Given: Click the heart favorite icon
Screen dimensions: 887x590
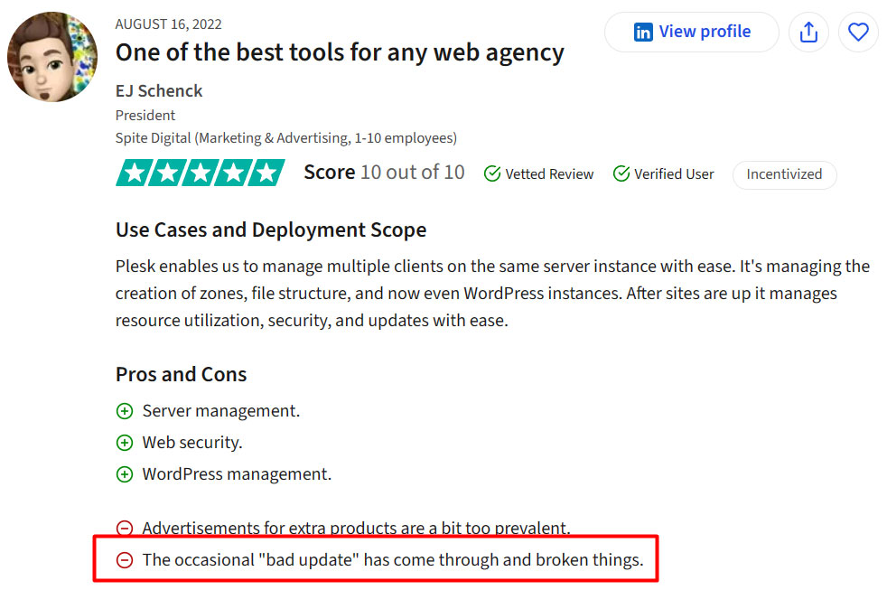Looking at the screenshot, I should [858, 33].
